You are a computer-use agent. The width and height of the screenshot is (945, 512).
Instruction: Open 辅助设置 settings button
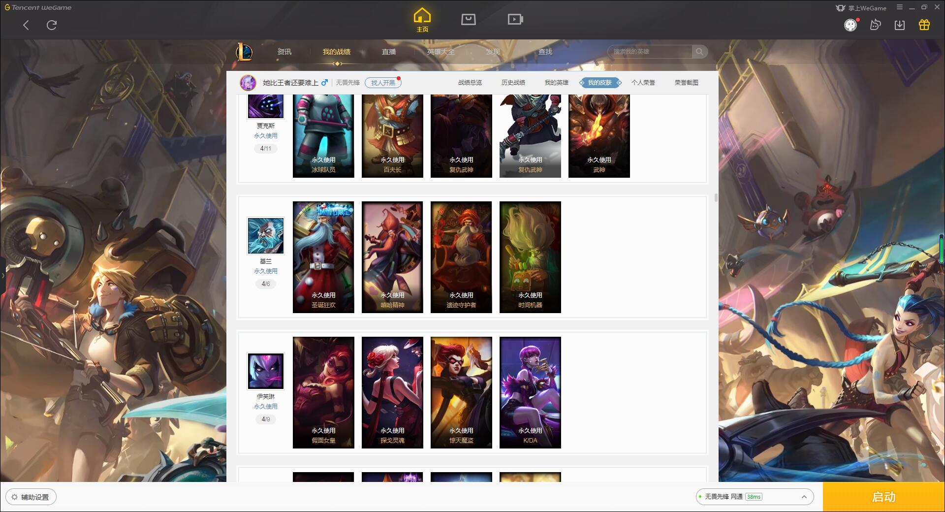coord(31,497)
